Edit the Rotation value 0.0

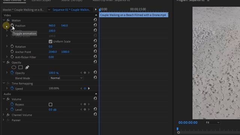pos(50,46)
